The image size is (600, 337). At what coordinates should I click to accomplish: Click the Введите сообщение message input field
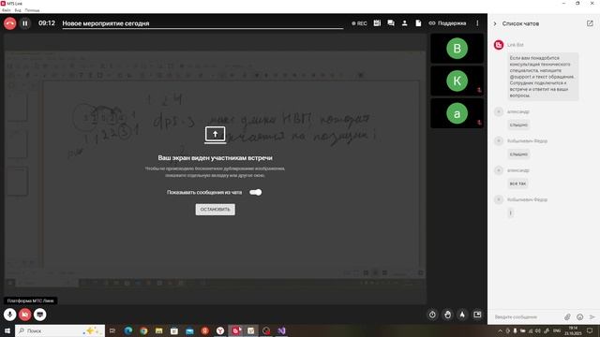[x=527, y=317]
